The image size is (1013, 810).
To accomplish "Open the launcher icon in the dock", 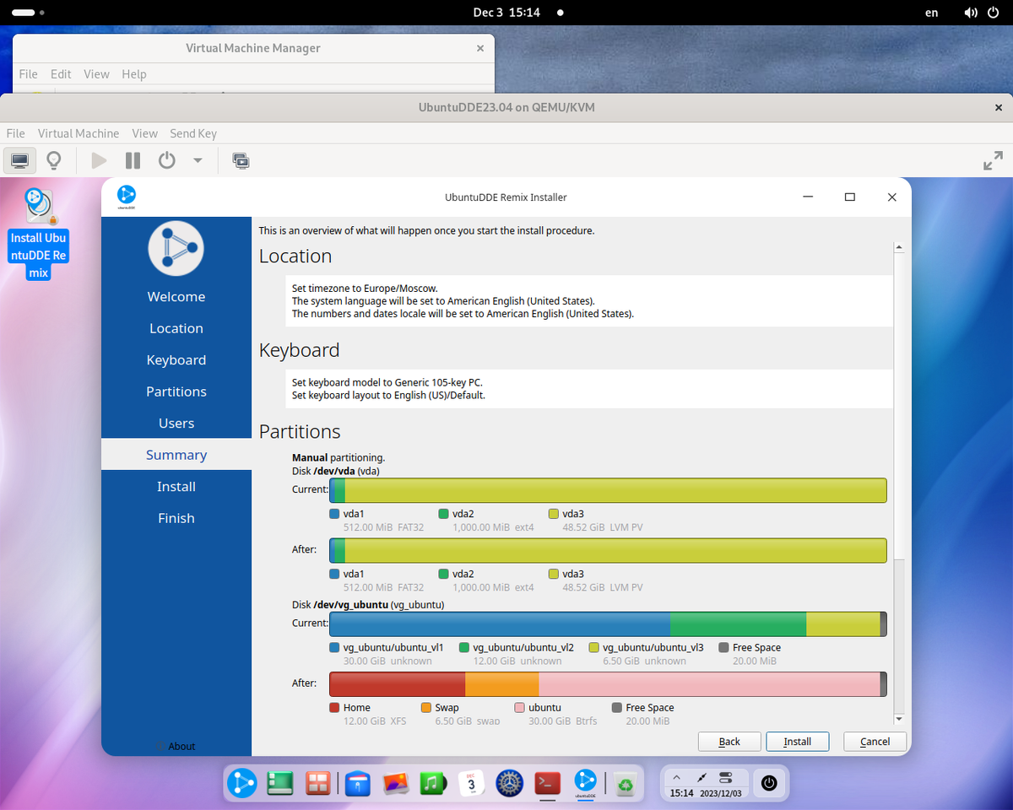I will tap(242, 783).
